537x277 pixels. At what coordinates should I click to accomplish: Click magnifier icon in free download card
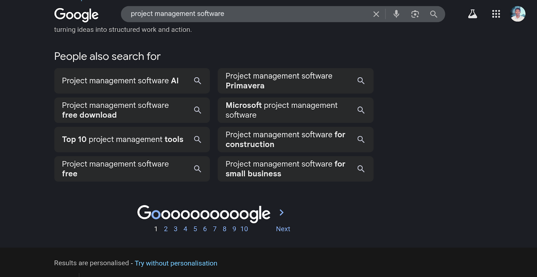click(198, 110)
